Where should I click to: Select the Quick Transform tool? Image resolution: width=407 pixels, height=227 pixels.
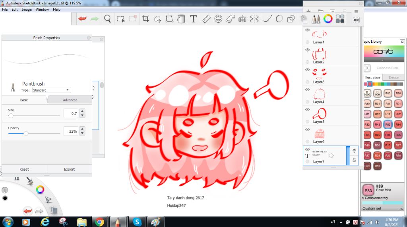tap(157, 19)
